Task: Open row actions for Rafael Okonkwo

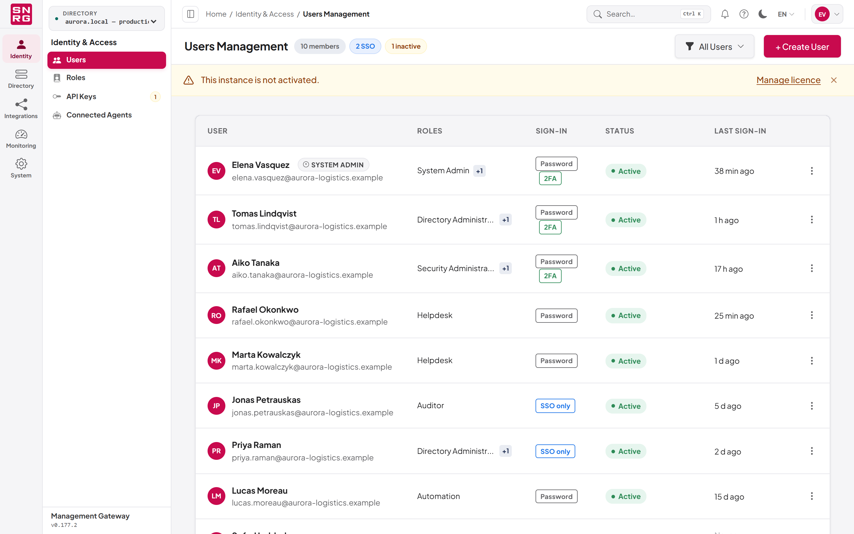Action: coord(812,315)
